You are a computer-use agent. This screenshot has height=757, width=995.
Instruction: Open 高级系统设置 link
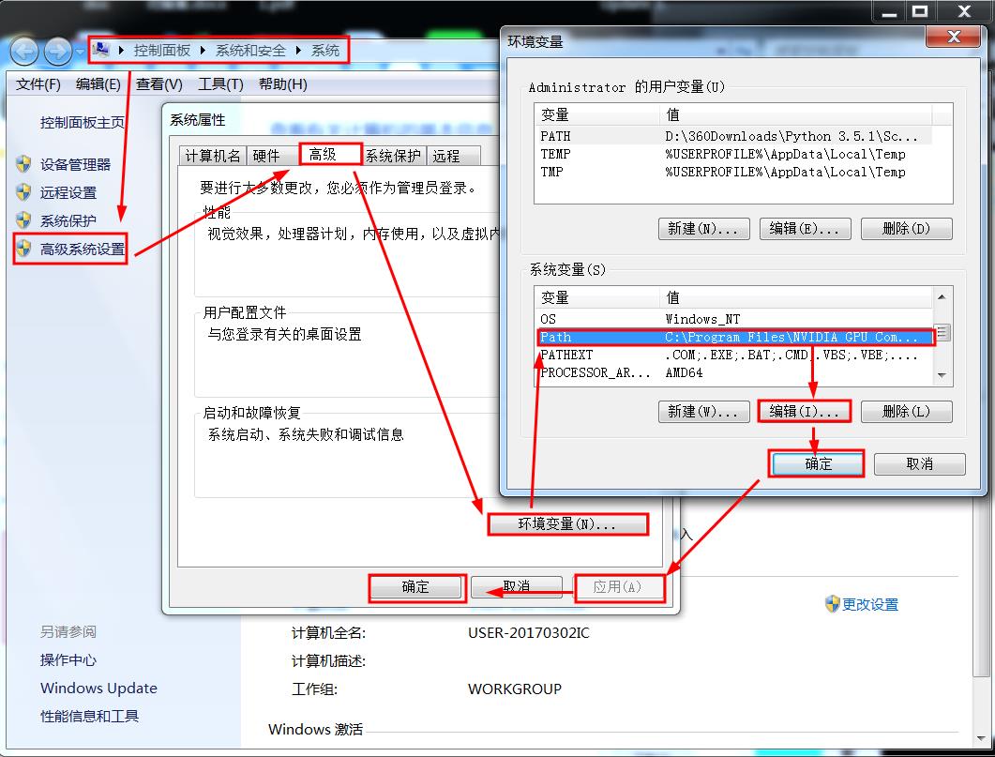[x=82, y=250]
